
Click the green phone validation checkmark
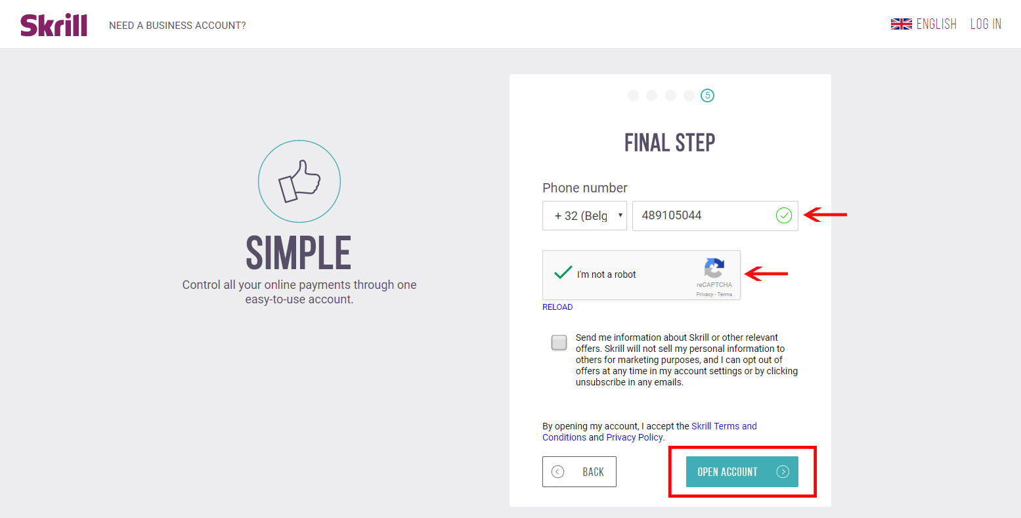(784, 215)
